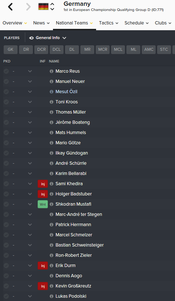Expand position dropdown for Thomas Müller
175x301 pixels.
[x=30, y=112]
